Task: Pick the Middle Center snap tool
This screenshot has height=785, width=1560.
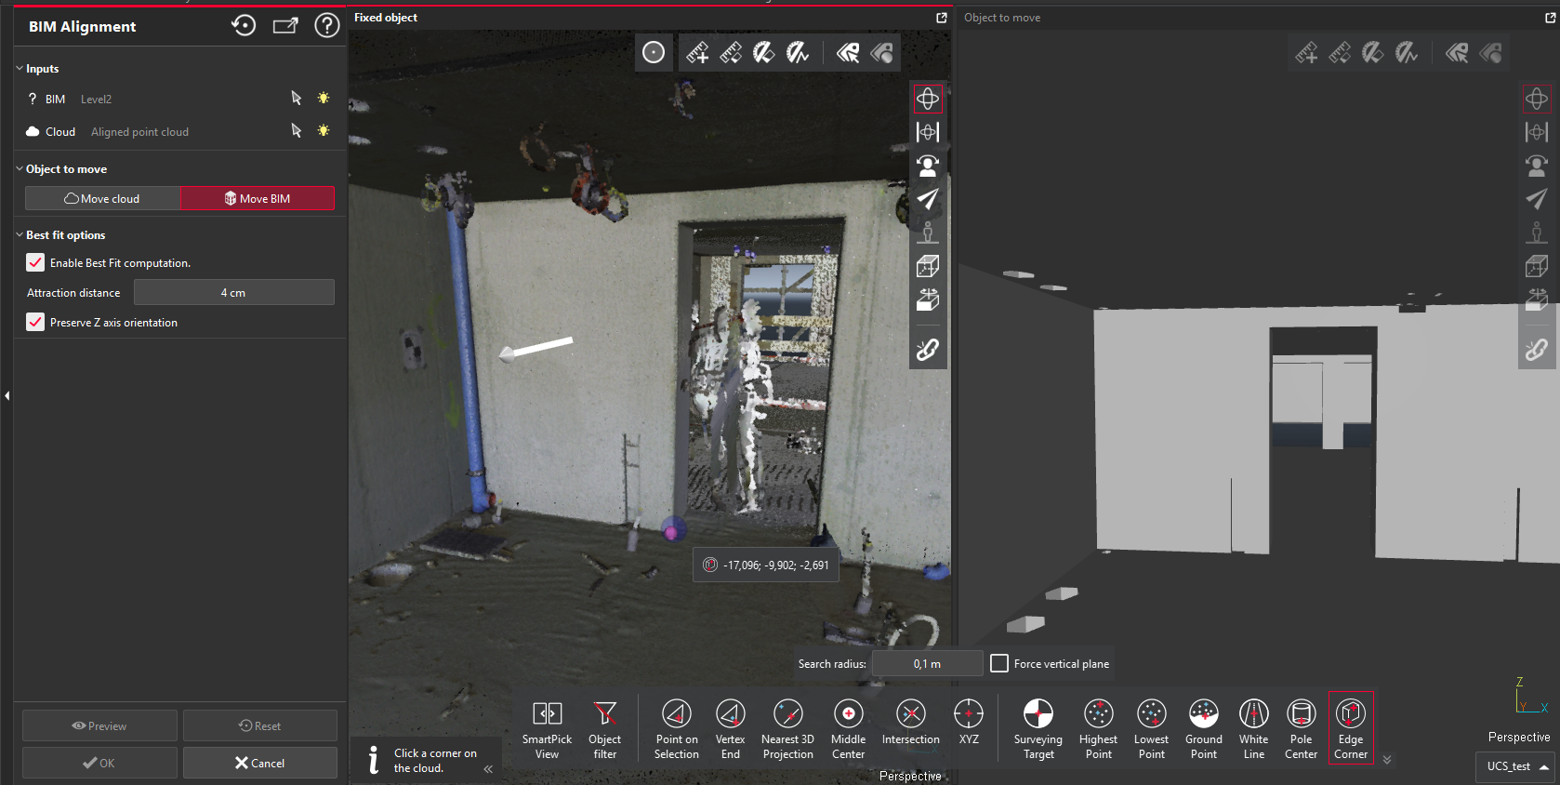Action: [x=848, y=728]
